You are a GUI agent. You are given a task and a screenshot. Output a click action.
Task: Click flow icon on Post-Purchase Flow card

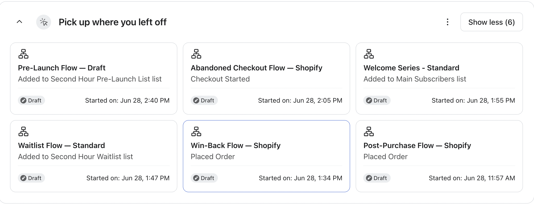(369, 132)
